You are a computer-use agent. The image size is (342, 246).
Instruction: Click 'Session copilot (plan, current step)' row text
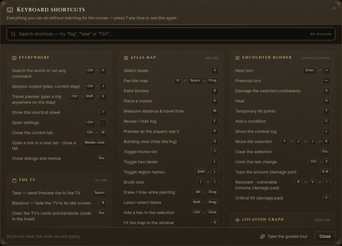point(46,87)
